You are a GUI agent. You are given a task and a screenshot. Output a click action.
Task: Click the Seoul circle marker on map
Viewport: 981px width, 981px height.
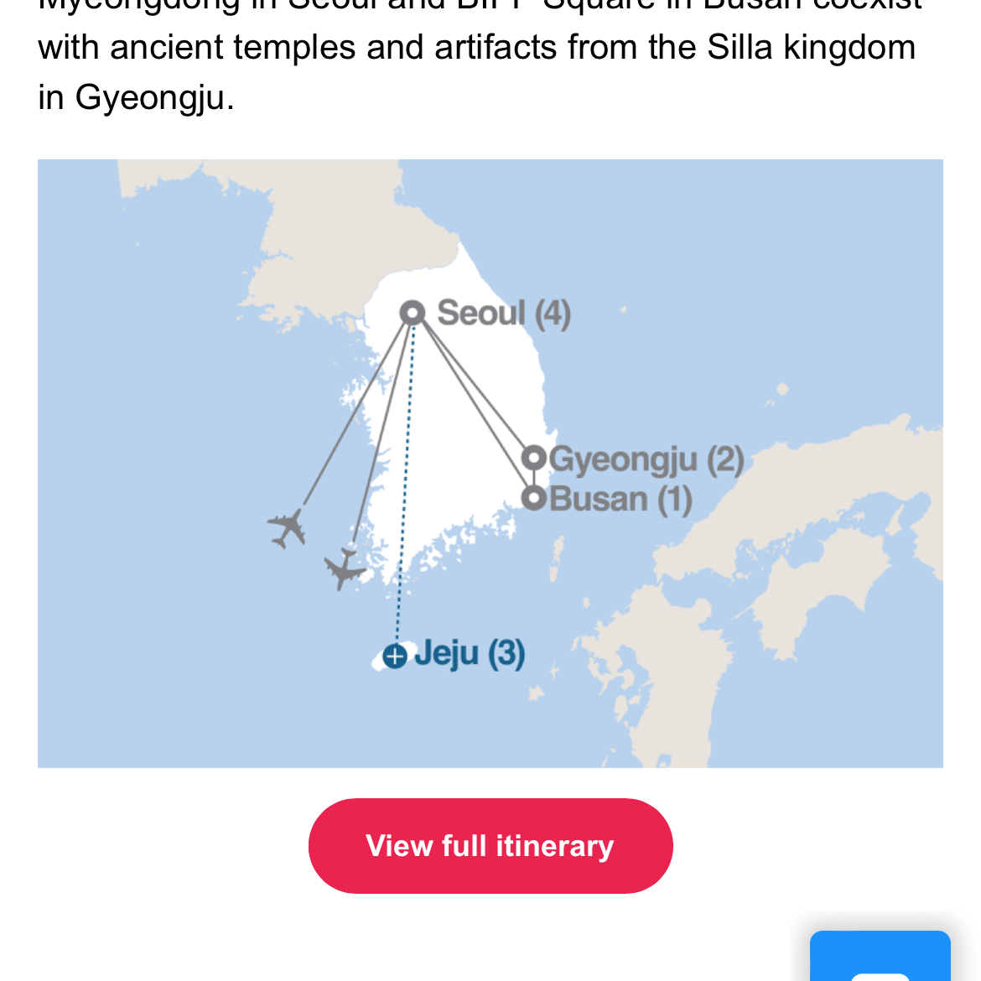[x=413, y=313]
